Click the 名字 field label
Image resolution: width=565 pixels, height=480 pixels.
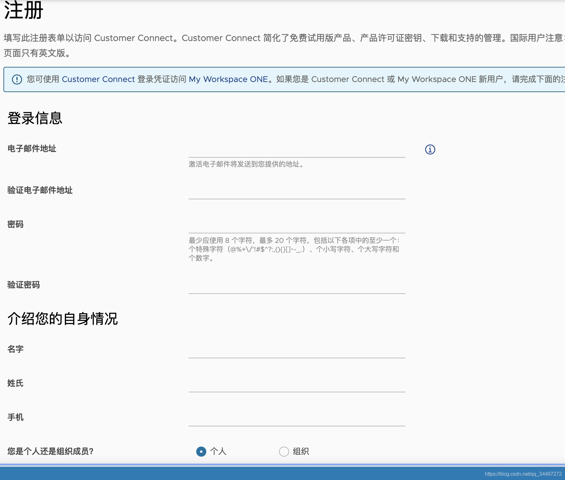pos(15,349)
